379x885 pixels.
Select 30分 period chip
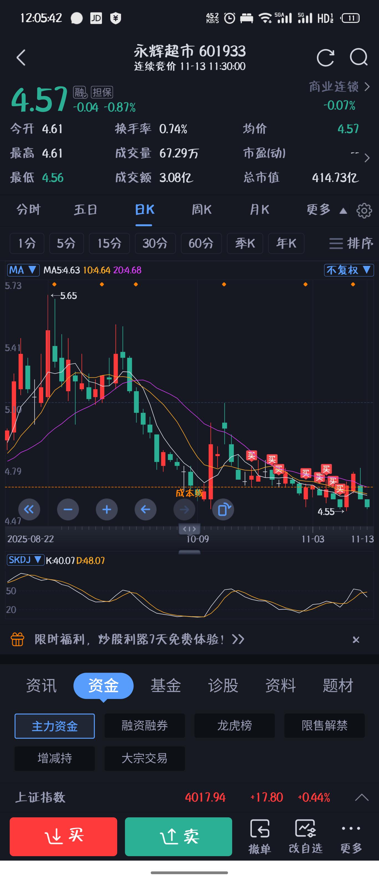[155, 243]
